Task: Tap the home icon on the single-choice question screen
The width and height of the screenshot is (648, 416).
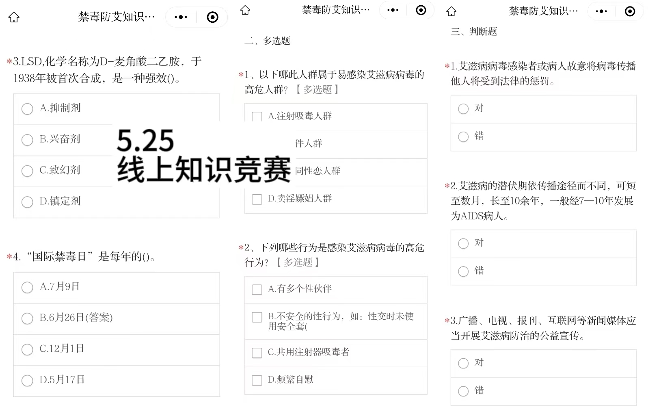Action: click(x=14, y=17)
